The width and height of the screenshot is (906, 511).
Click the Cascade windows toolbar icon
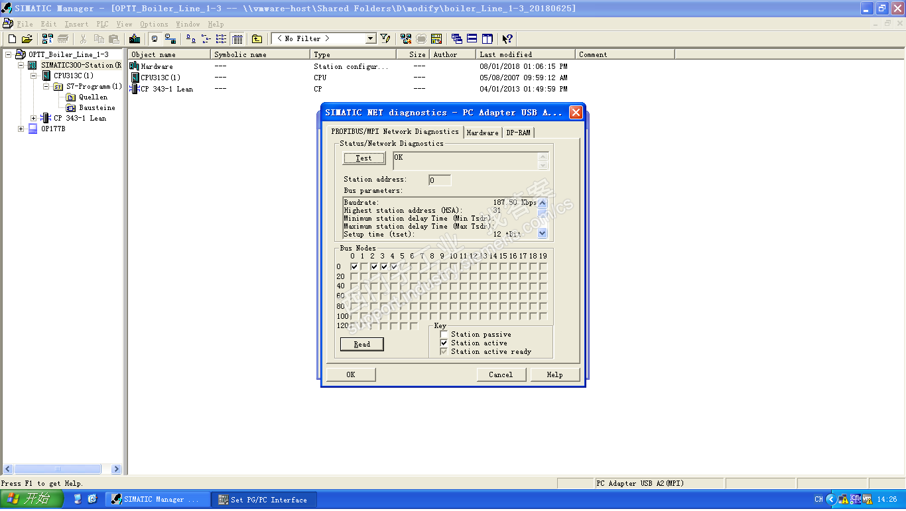pyautogui.click(x=457, y=39)
